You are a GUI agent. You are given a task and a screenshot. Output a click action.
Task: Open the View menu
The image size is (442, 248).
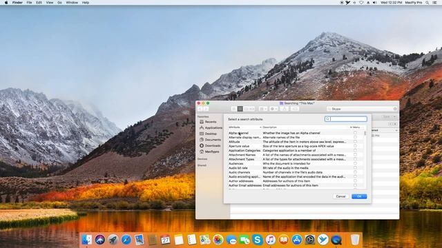coord(50,3)
